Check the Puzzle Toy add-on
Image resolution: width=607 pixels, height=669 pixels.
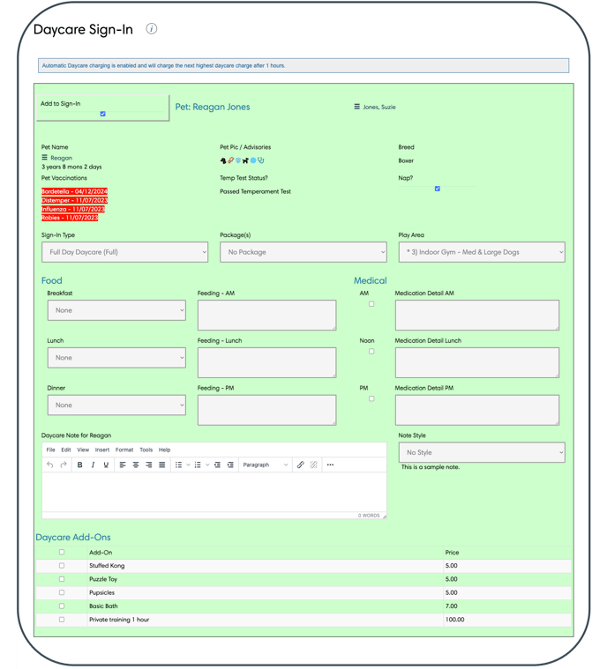[62, 579]
